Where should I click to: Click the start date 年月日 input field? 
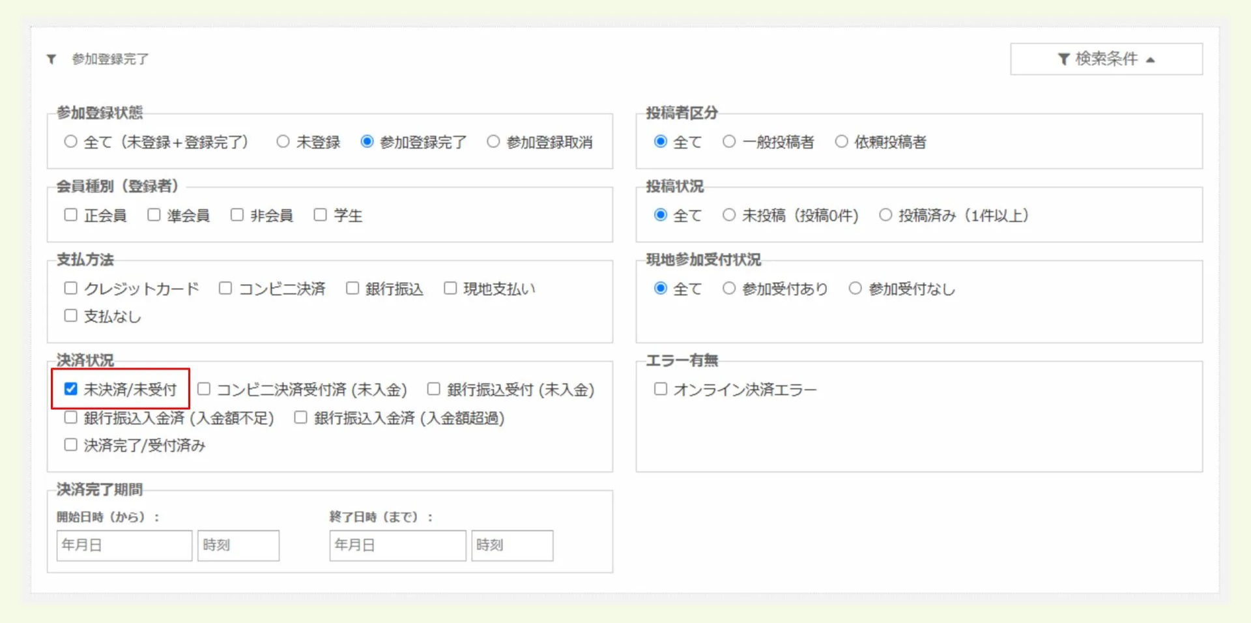123,545
